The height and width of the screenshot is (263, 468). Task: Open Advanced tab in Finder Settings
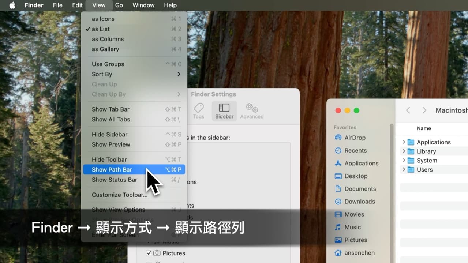click(252, 111)
